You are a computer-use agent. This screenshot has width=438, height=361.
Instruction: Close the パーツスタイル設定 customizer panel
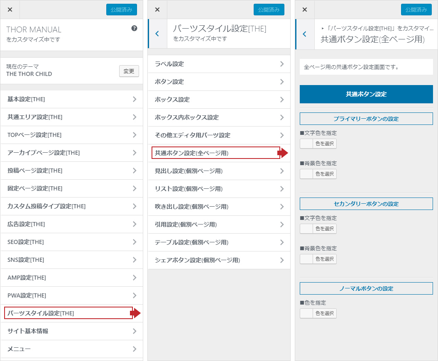click(x=157, y=10)
